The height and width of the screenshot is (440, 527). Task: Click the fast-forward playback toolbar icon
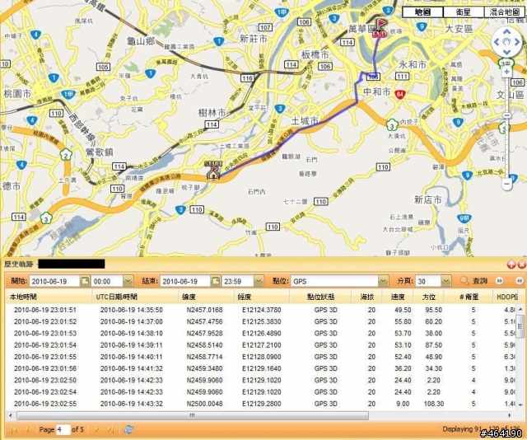[500, 281]
